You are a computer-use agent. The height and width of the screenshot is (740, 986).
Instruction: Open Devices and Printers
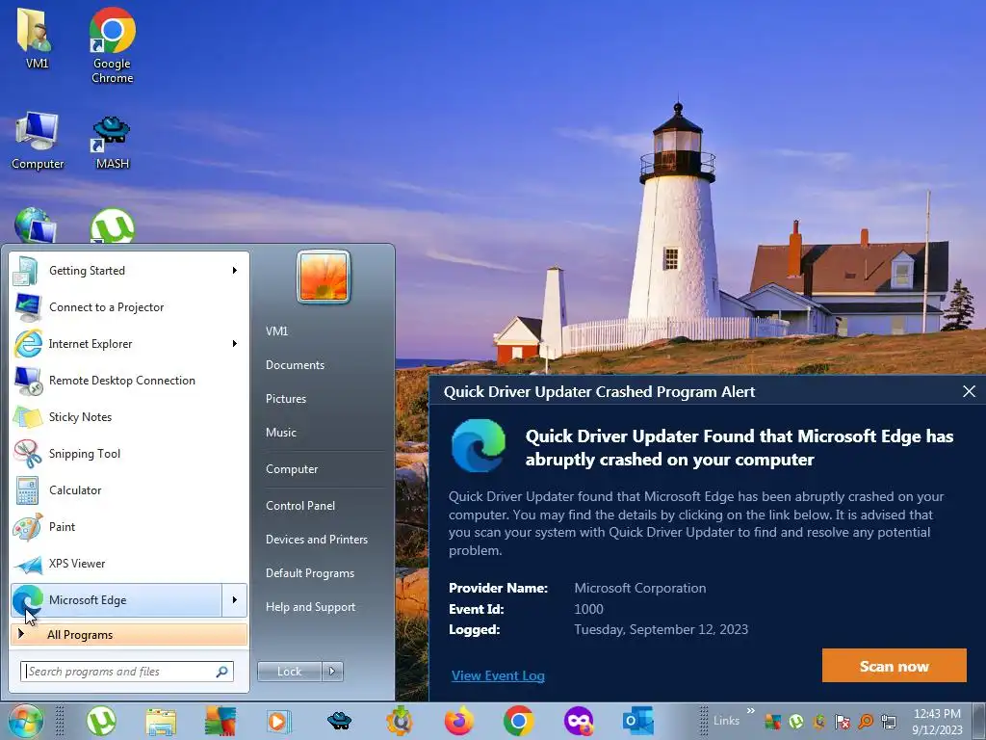316,540
